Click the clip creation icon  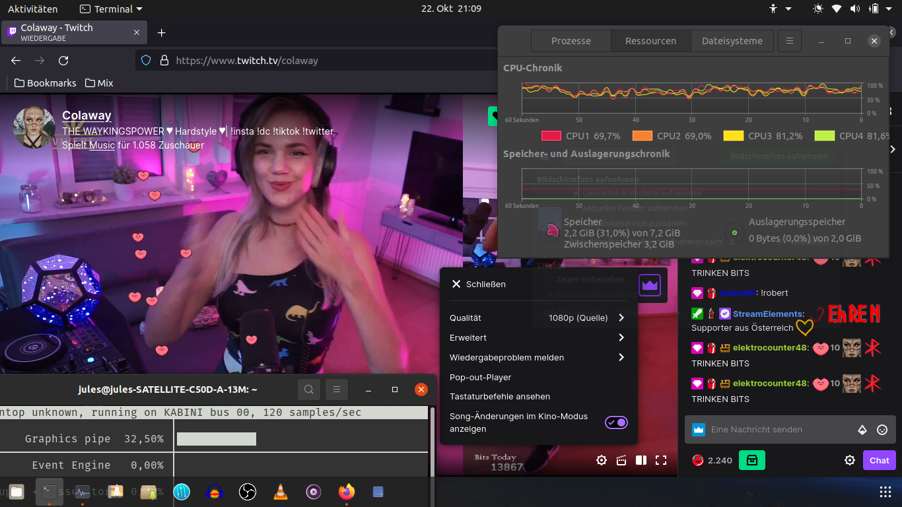click(x=621, y=460)
